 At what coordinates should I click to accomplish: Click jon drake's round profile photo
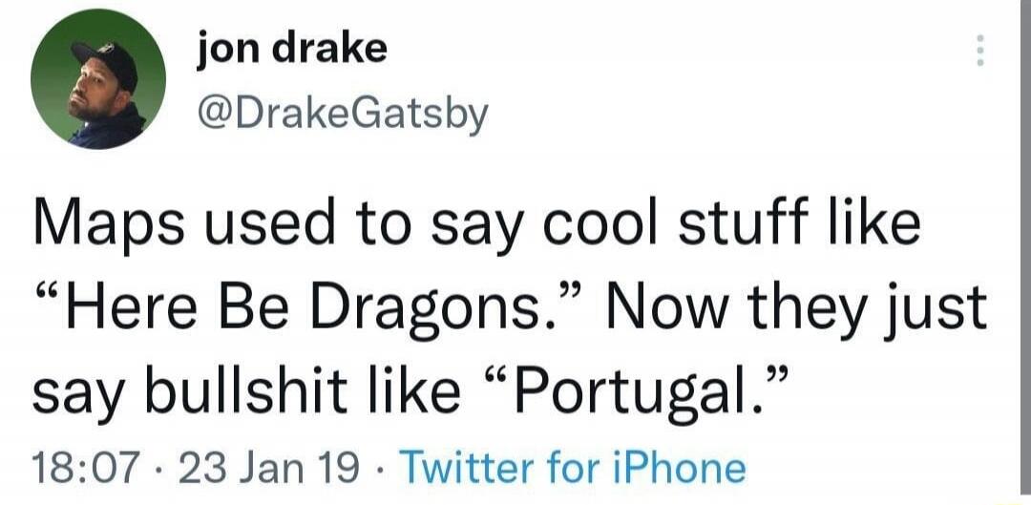(98, 79)
